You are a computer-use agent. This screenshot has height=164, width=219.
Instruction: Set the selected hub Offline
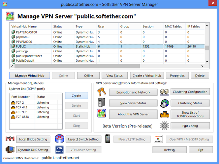(x=89, y=75)
